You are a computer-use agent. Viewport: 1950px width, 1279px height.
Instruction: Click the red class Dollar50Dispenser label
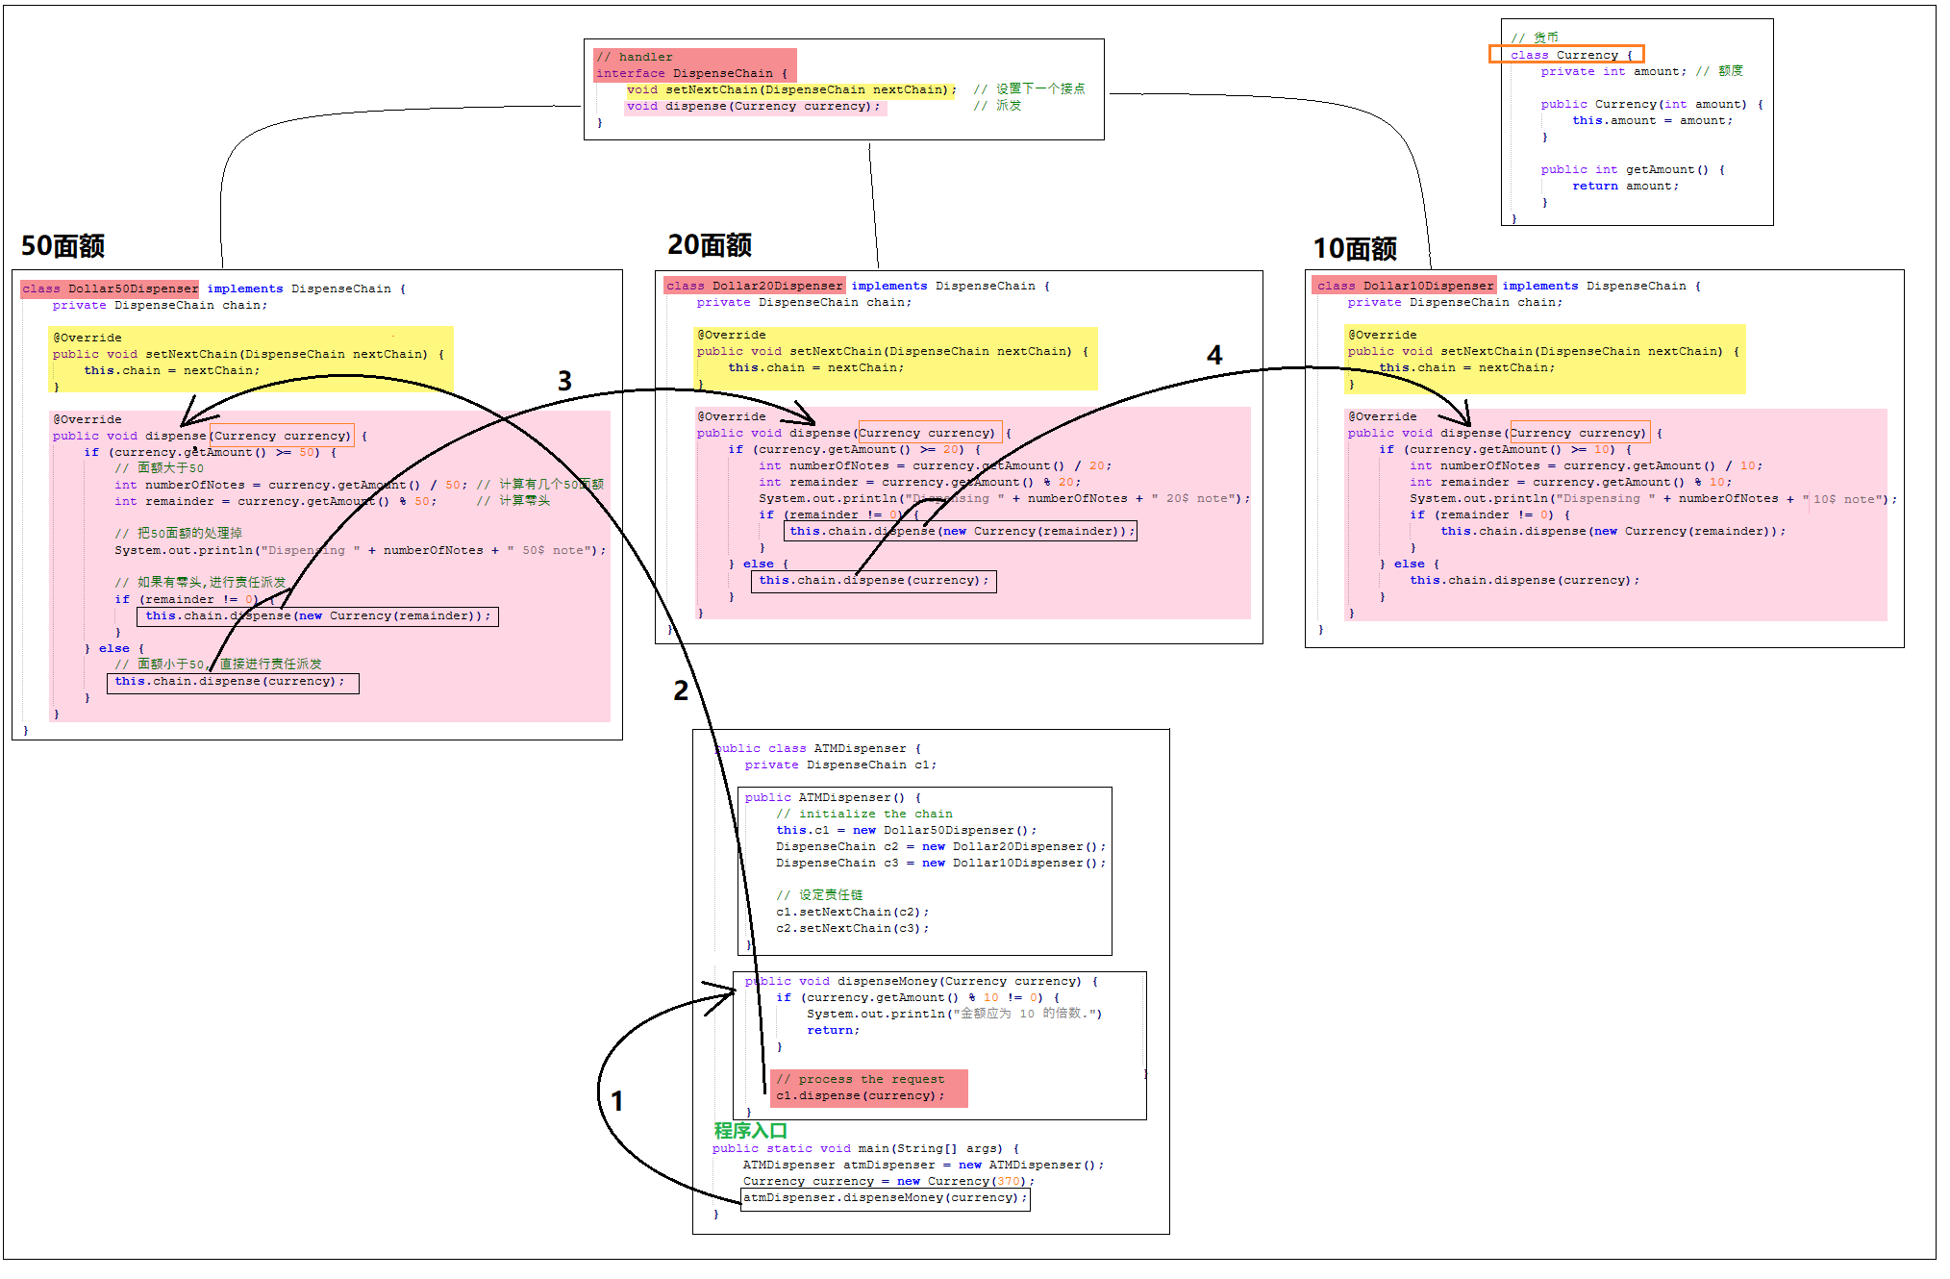click(110, 288)
